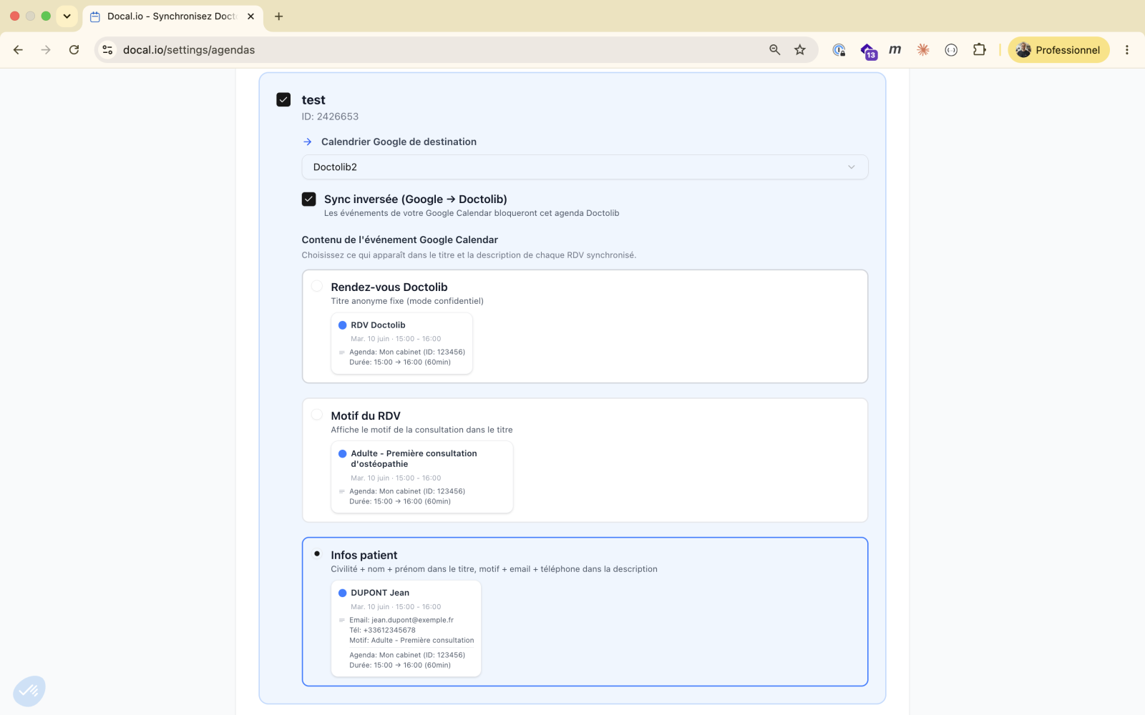
Task: Open the Extensions puzzle icon
Action: click(979, 50)
